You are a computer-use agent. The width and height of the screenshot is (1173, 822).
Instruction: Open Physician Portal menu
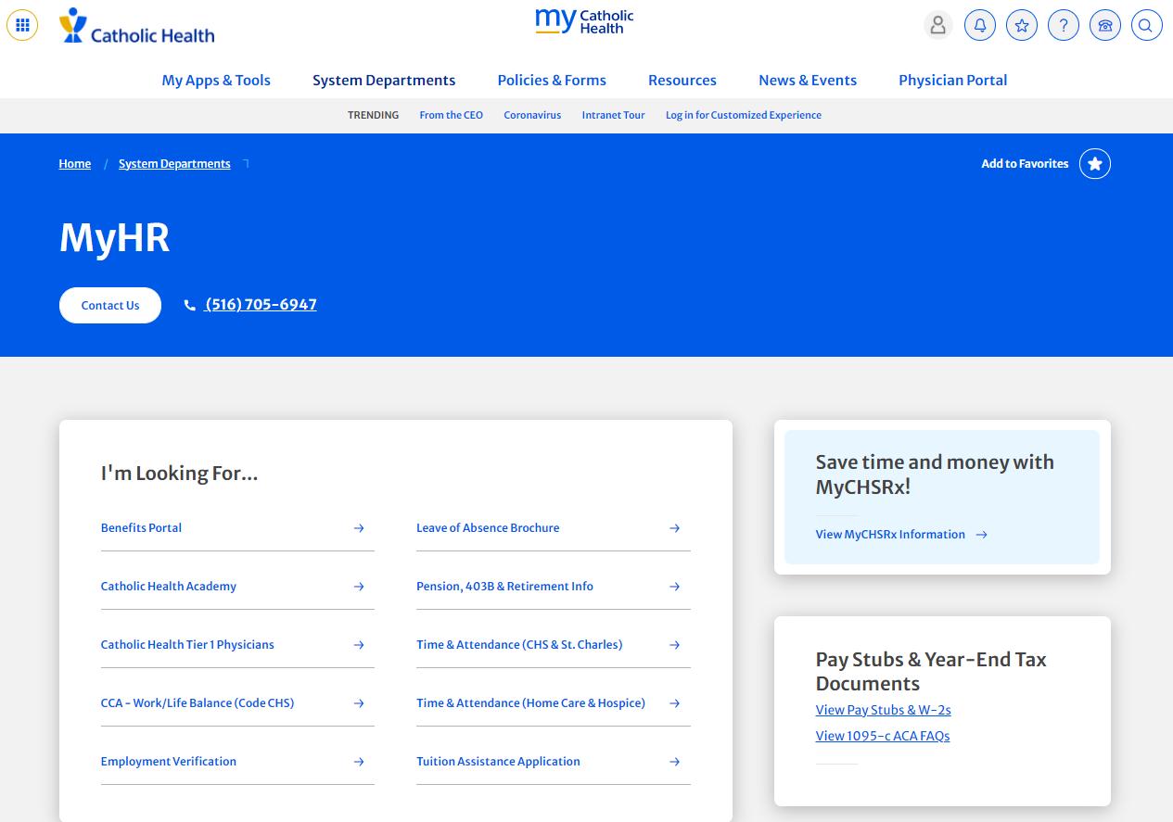[953, 81]
